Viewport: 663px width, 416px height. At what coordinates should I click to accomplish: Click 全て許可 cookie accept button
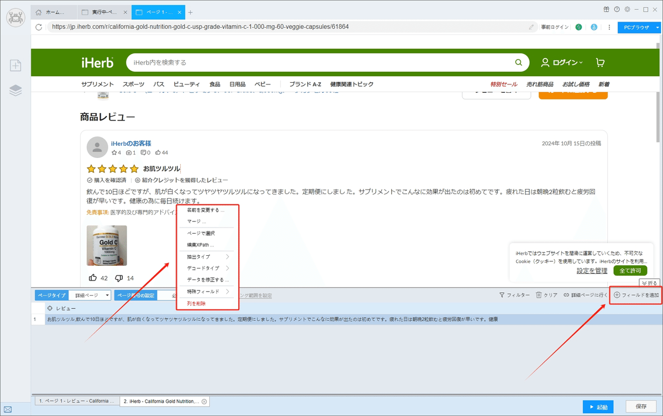click(630, 271)
